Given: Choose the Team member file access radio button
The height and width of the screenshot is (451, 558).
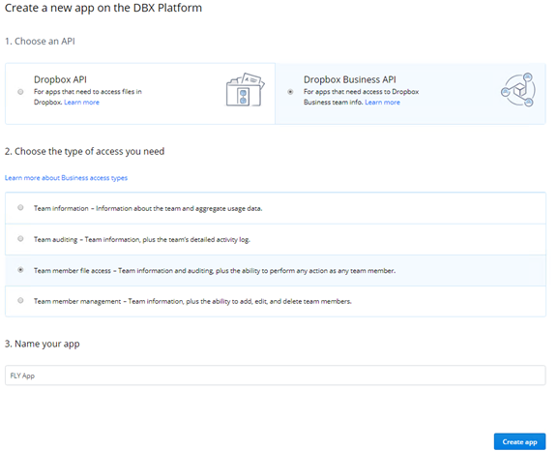Looking at the screenshot, I should (20, 270).
